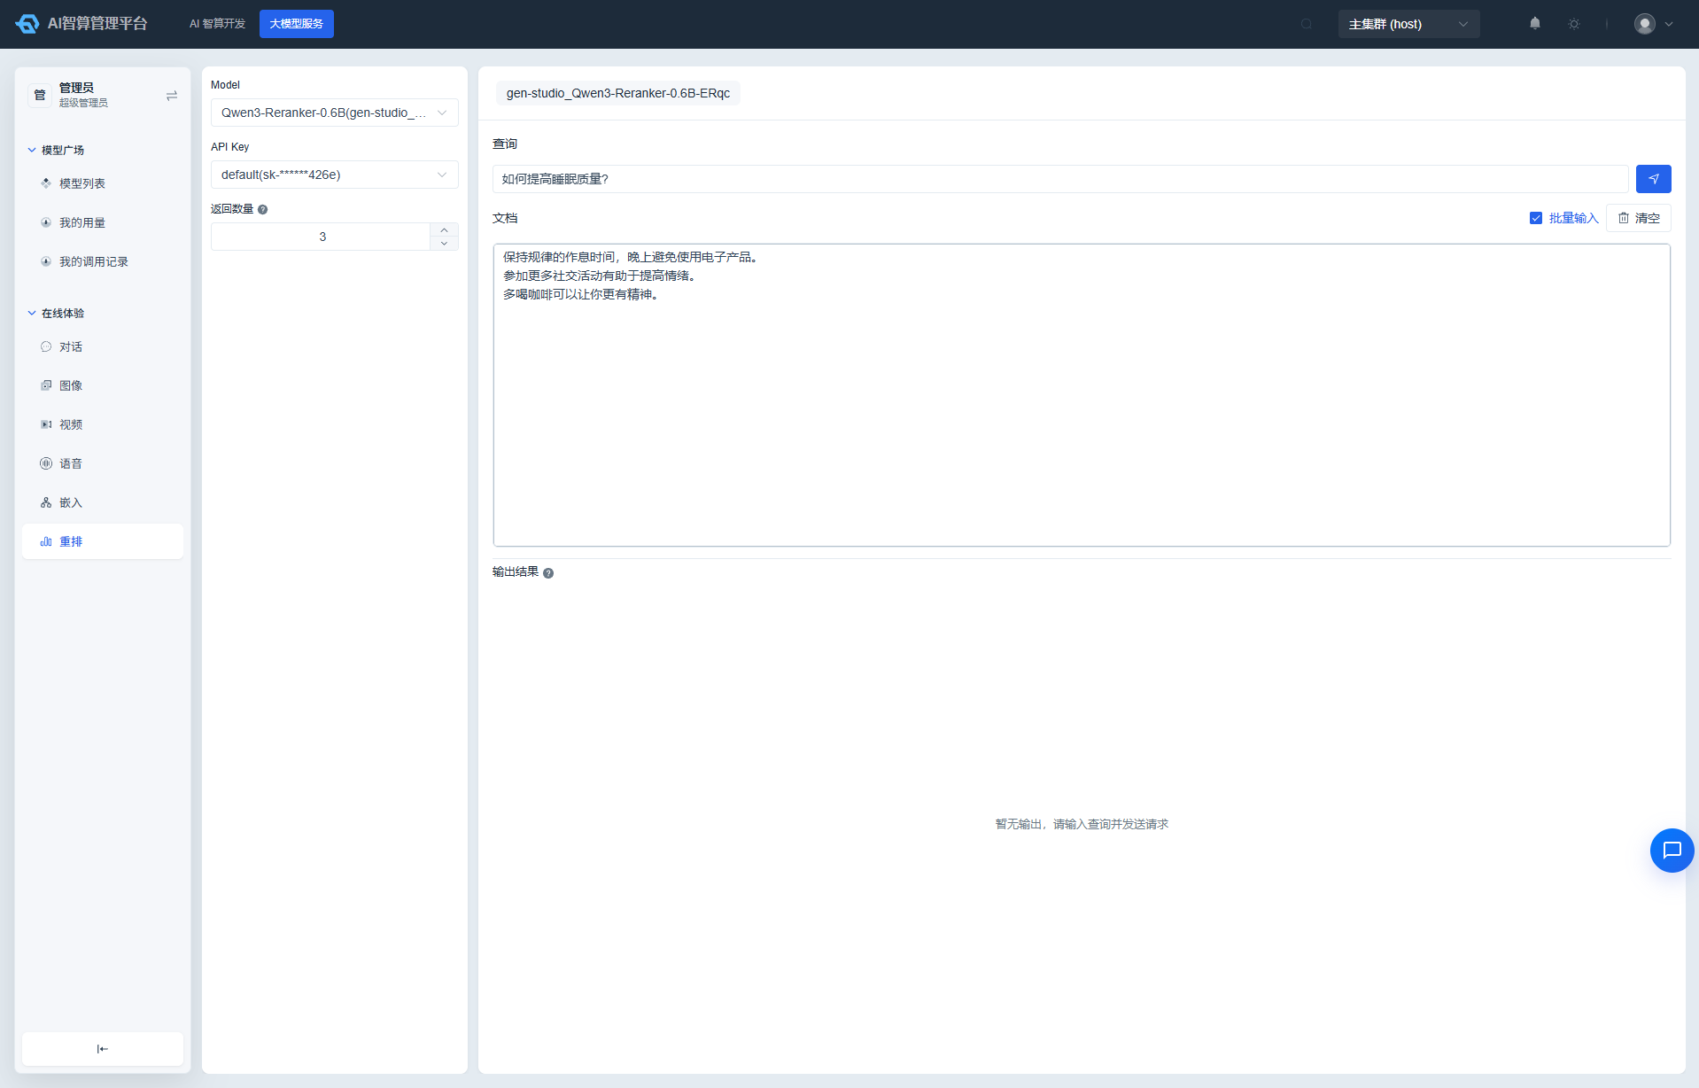Expand the 主集群 (host) cluster selector
Viewport: 1699px width, 1088px height.
(1408, 24)
